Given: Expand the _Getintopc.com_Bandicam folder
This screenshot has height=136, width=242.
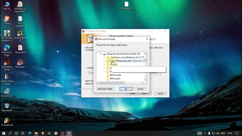Looking at the screenshot, I should [104, 57].
